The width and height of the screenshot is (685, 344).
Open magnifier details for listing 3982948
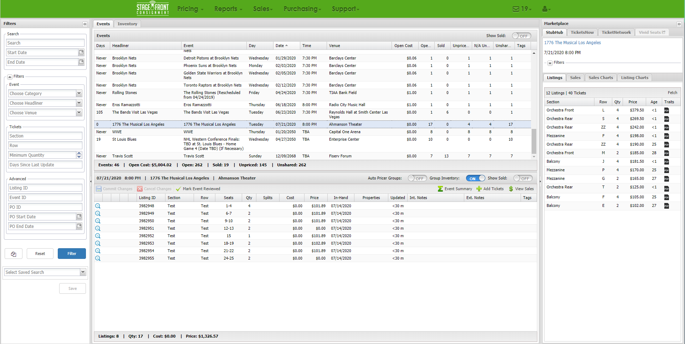(x=98, y=206)
